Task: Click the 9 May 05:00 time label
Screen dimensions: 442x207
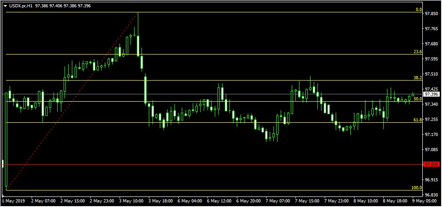Action: coord(425,201)
